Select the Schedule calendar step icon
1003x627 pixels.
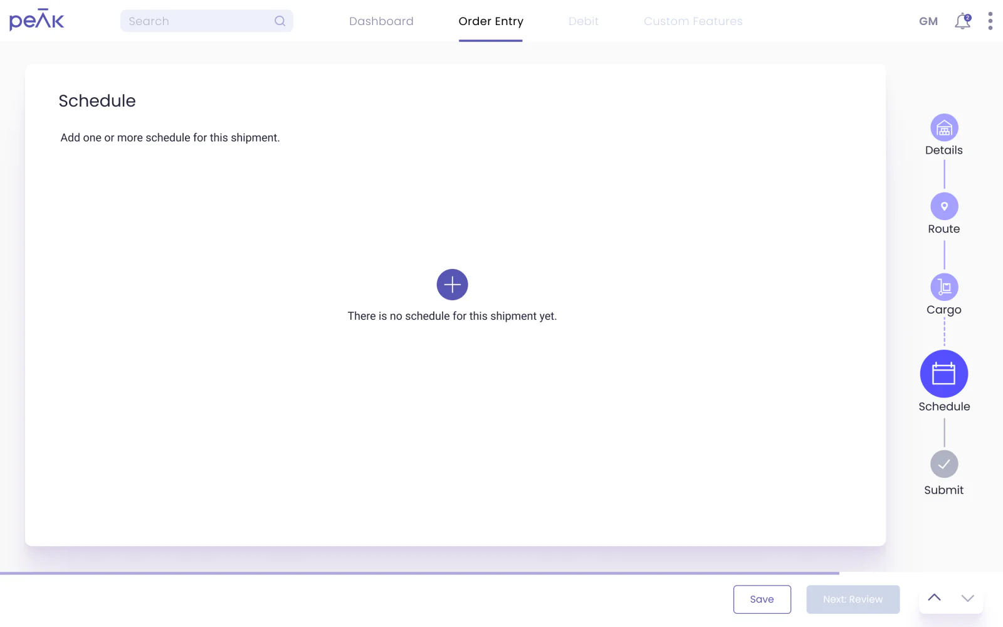click(x=944, y=374)
